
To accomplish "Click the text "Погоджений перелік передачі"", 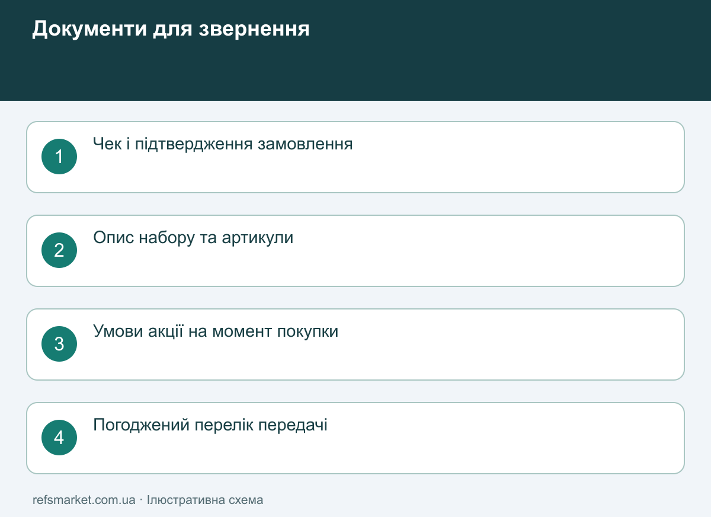I will [x=210, y=425].
